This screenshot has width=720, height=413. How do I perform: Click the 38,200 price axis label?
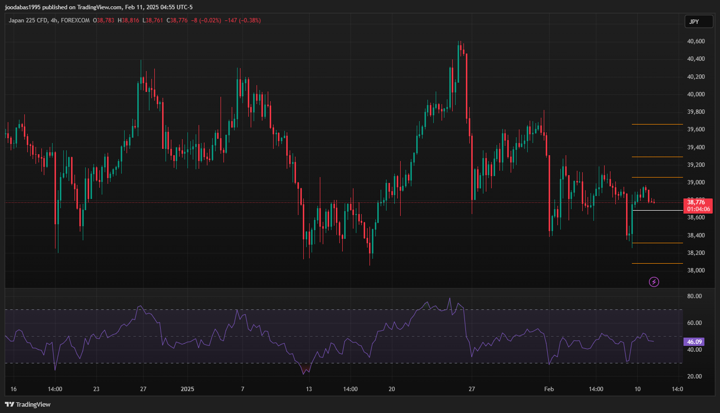[x=696, y=253]
